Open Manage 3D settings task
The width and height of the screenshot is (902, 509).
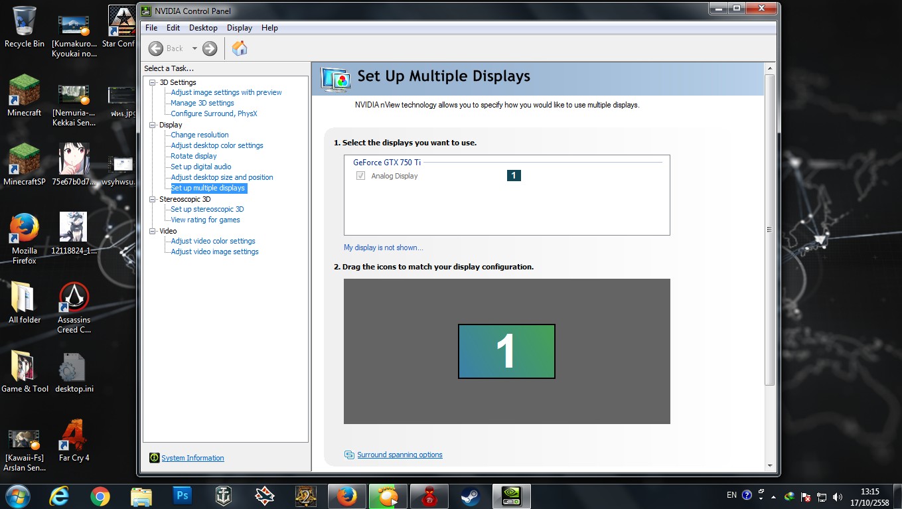(x=202, y=103)
